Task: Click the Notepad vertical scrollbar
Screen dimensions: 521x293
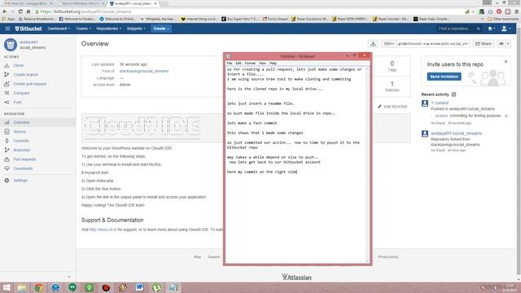Action: 367,164
